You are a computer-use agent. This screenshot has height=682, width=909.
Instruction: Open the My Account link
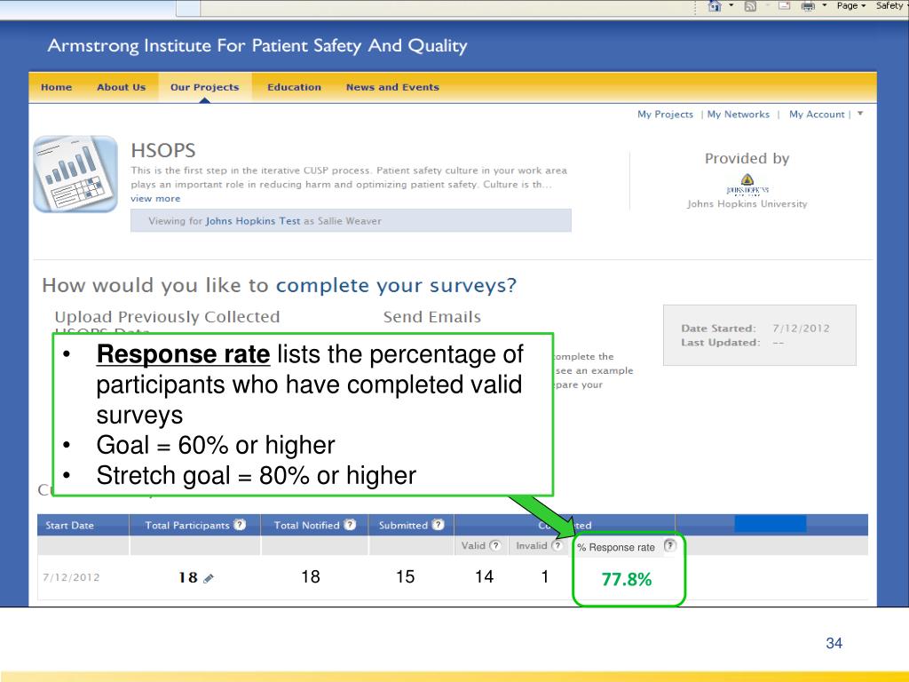pos(817,115)
